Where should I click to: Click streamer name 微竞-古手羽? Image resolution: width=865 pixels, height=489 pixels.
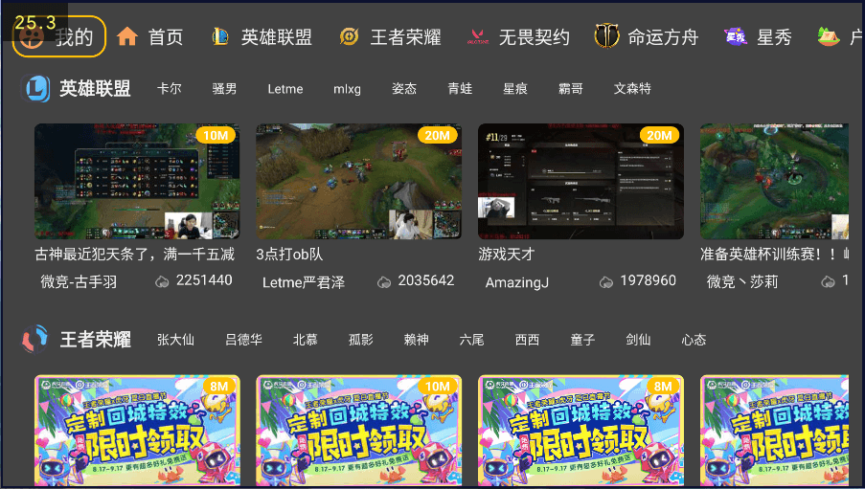pyautogui.click(x=79, y=281)
